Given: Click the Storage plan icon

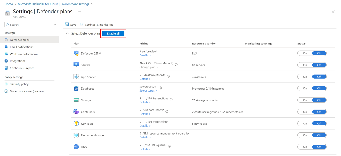Looking at the screenshot, I should (x=76, y=100).
